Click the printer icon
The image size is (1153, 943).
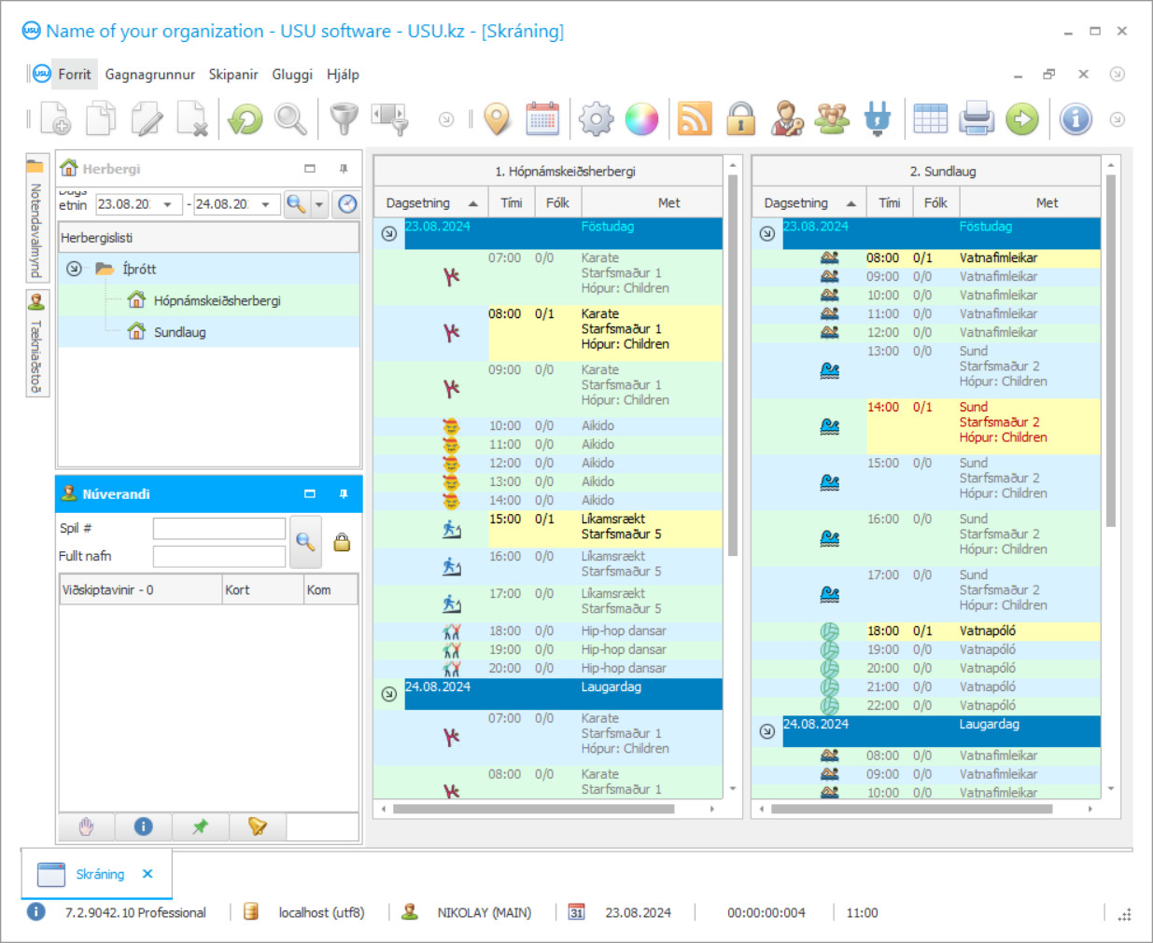[x=977, y=119]
